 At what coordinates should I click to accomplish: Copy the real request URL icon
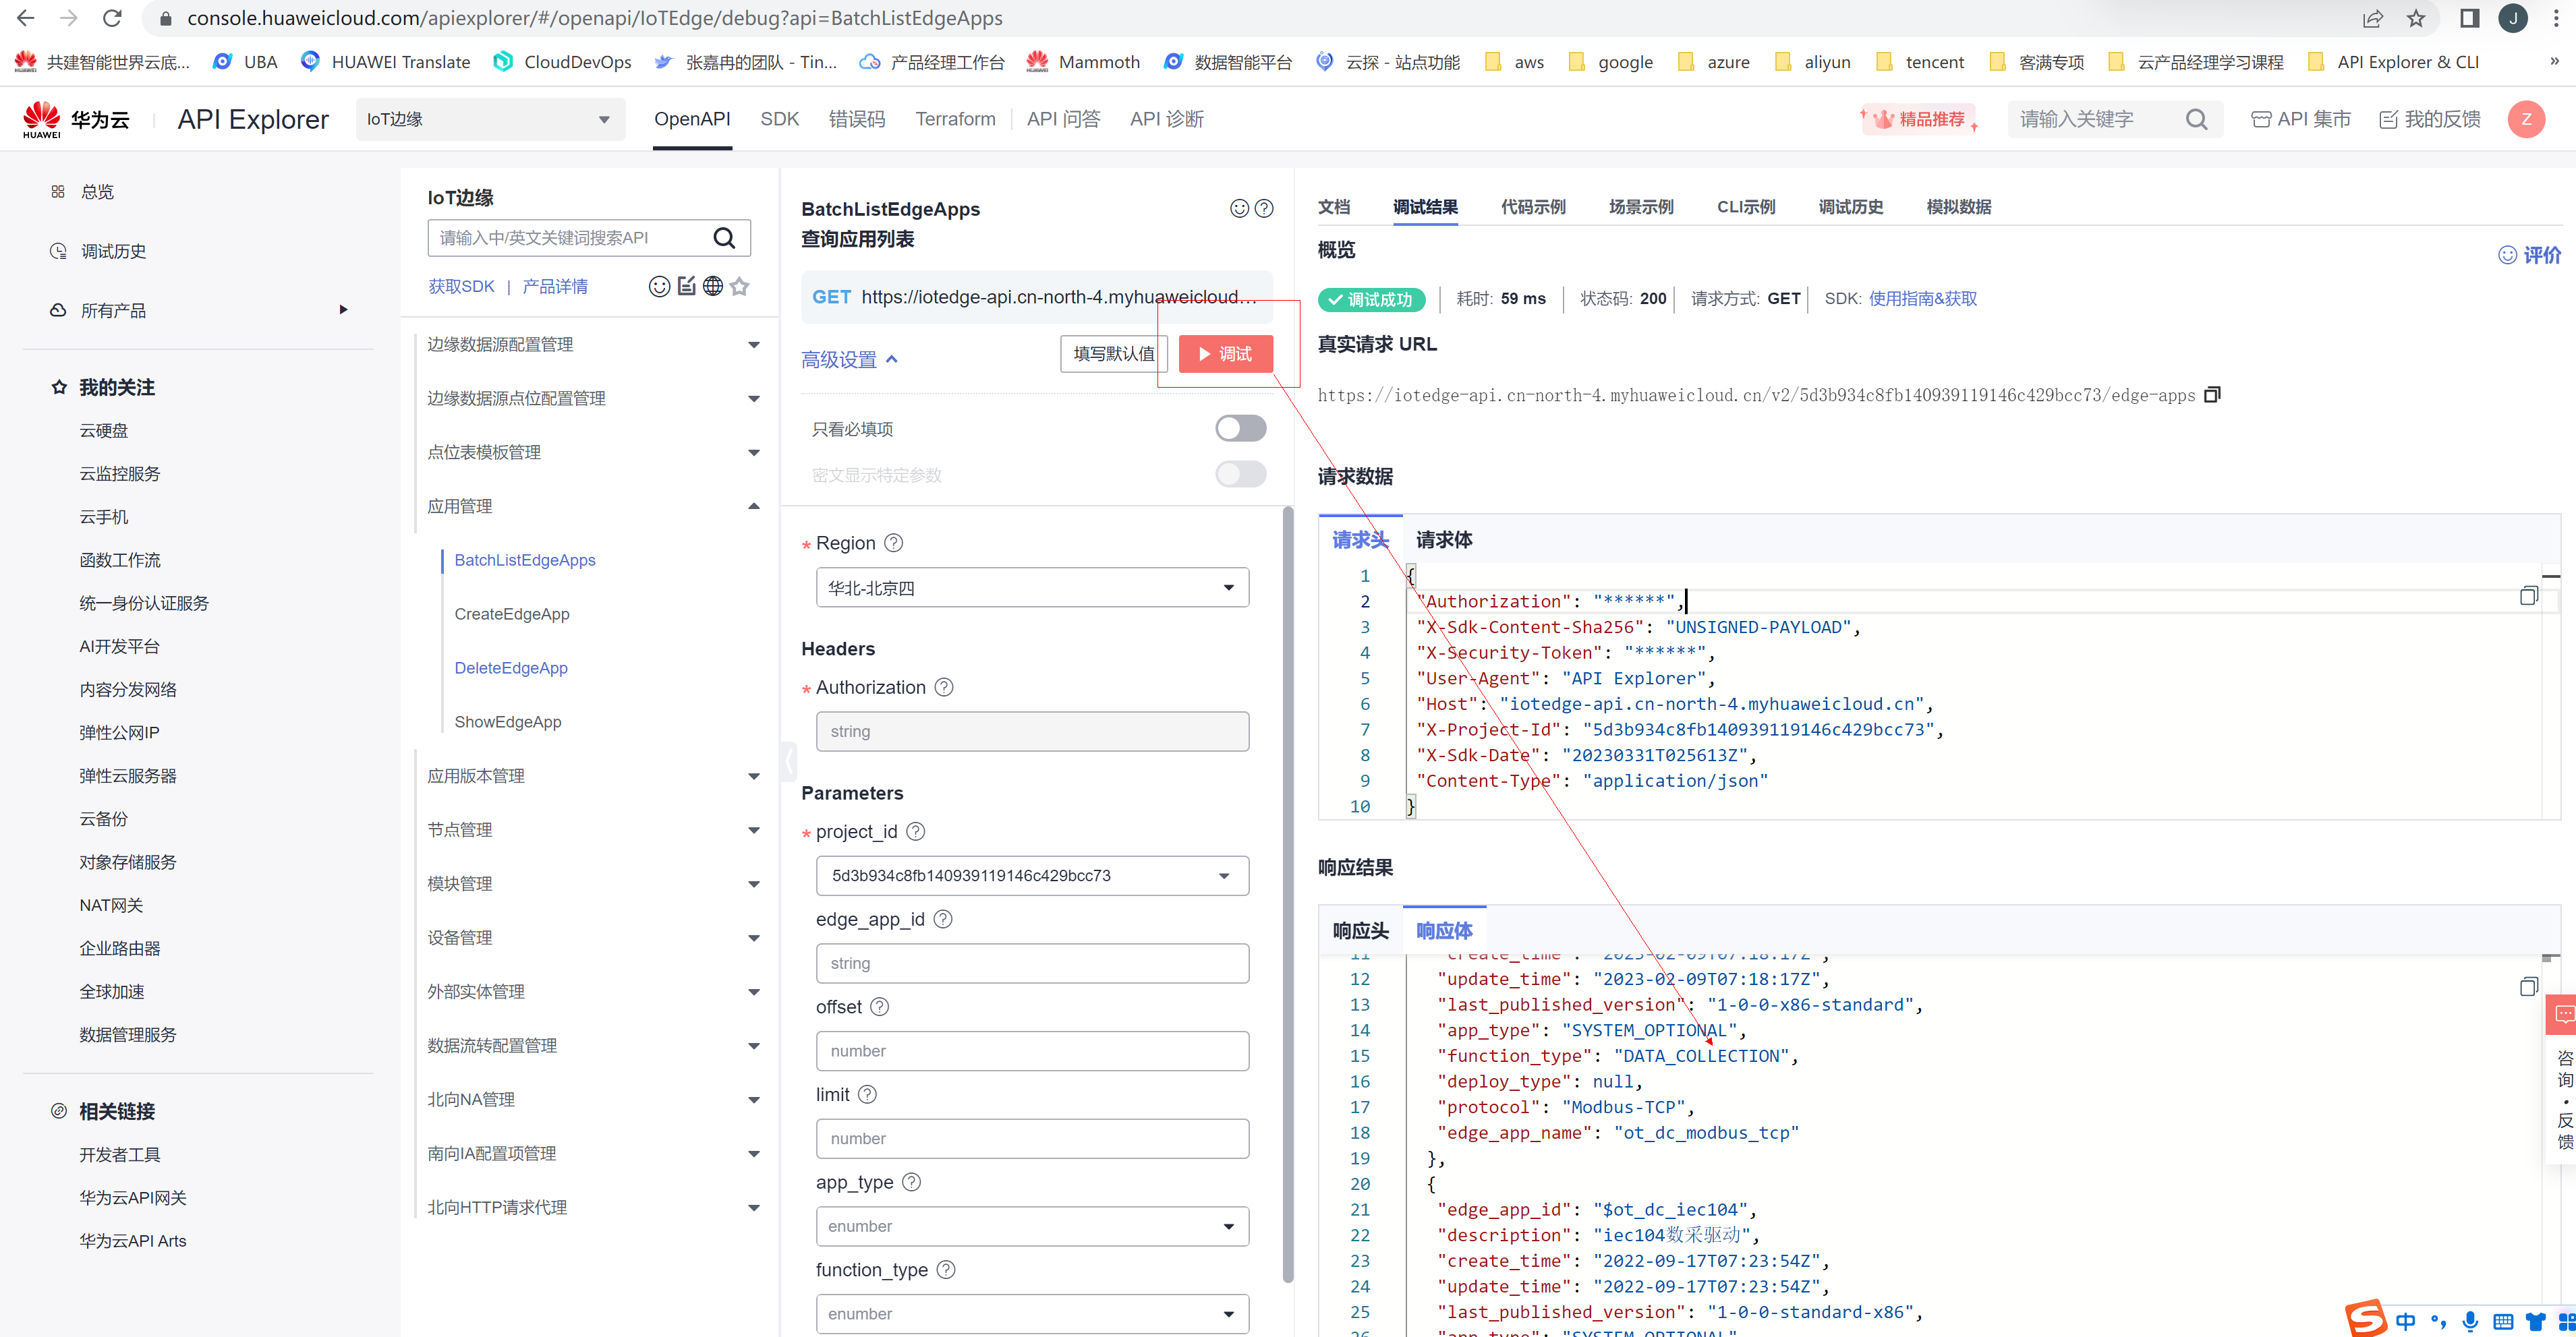(2212, 394)
